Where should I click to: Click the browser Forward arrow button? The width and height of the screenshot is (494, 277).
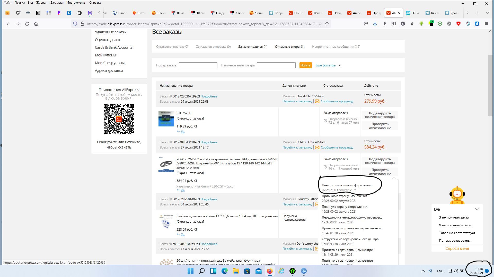pos(18,24)
